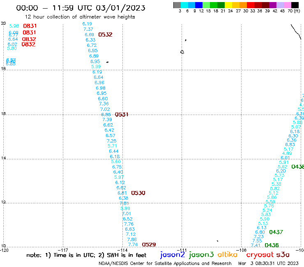Click the wave height value 5.60
Viewport: 304px width, 267px height.
tap(116, 162)
